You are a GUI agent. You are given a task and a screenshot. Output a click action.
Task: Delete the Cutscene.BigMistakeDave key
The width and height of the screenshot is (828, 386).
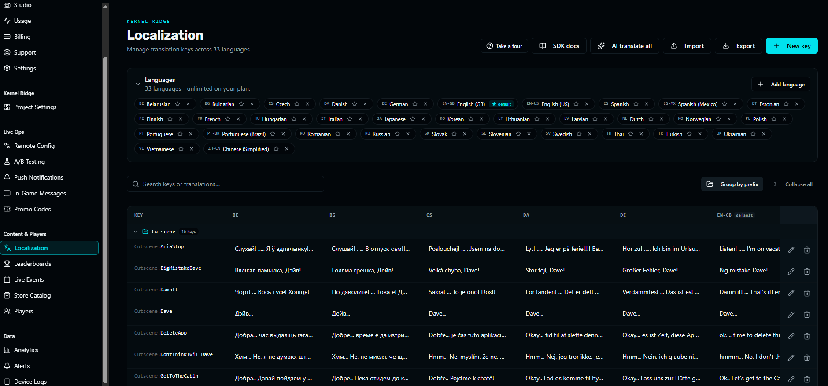click(807, 272)
